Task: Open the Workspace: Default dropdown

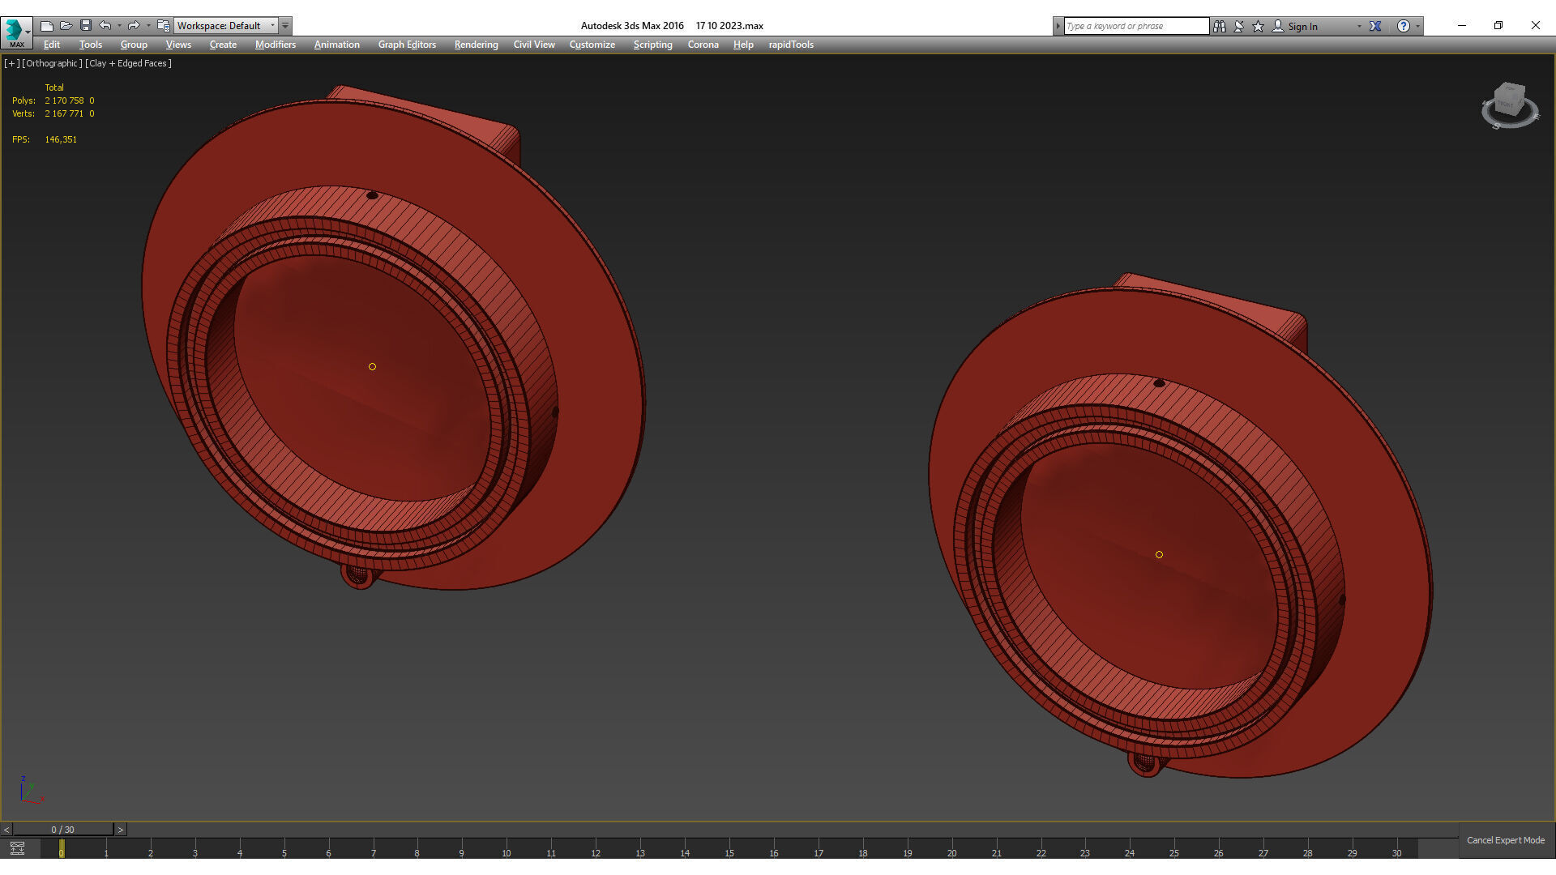Action: 226,26
